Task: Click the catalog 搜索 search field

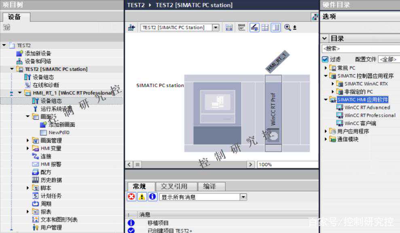Action: (x=360, y=49)
